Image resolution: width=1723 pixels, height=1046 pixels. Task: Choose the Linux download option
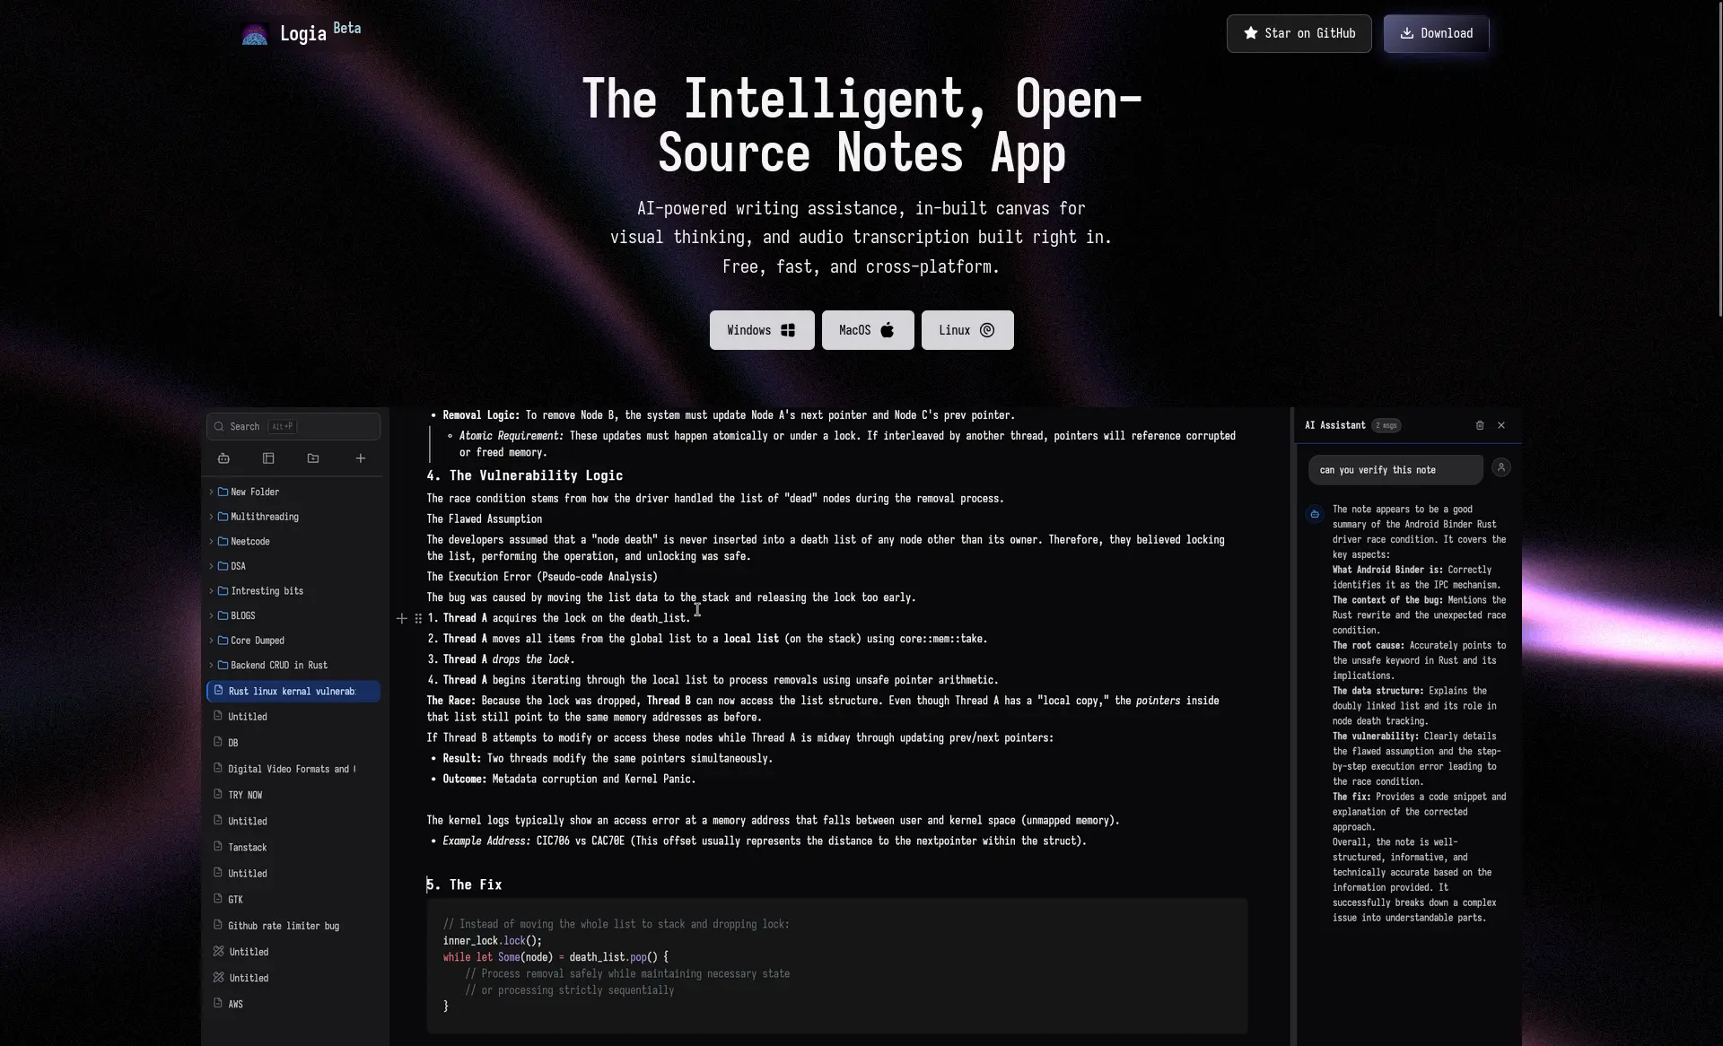click(966, 330)
